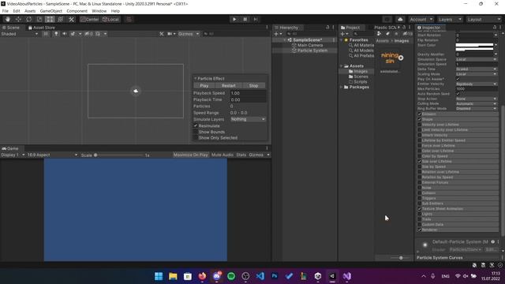Toggle Auto Random Seed checkbox
505x284 pixels.
coord(458,94)
